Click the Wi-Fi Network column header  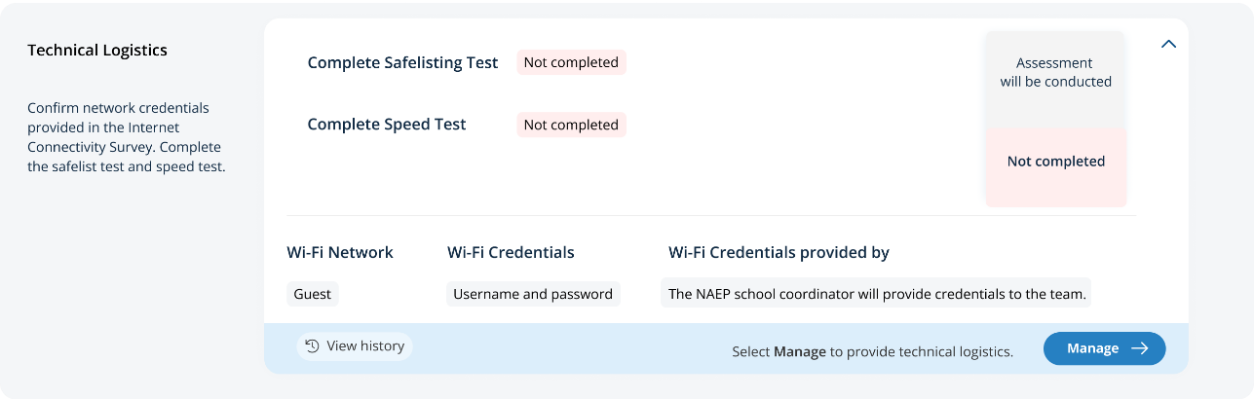point(340,252)
